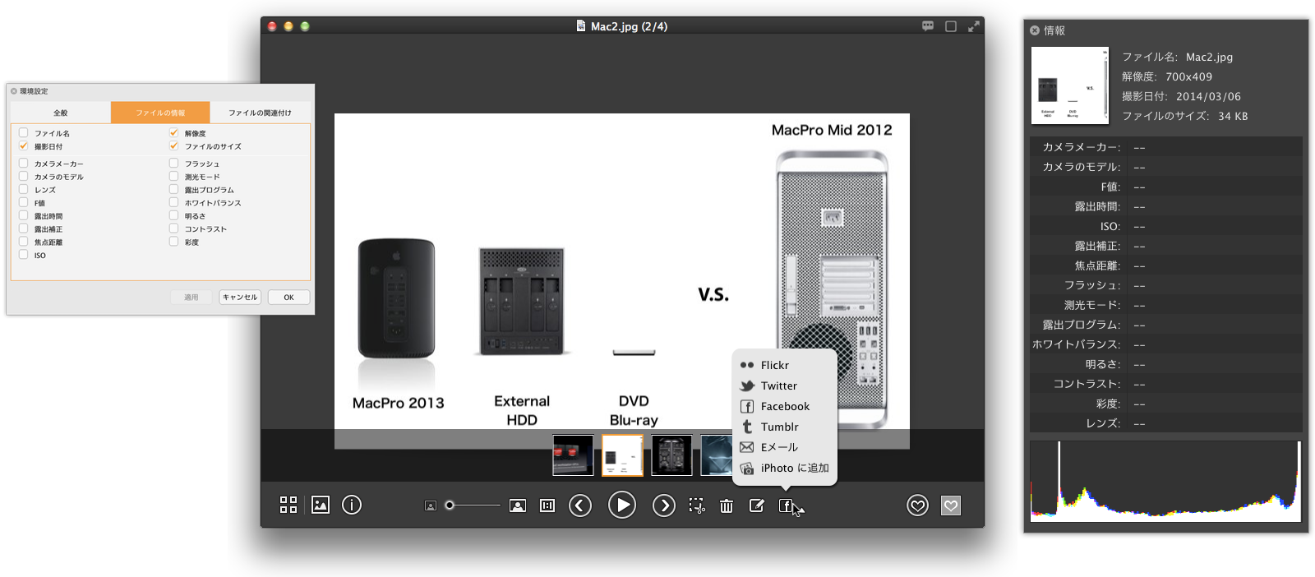Click the small picture zoom-out icon
1315x577 pixels.
coord(431,505)
